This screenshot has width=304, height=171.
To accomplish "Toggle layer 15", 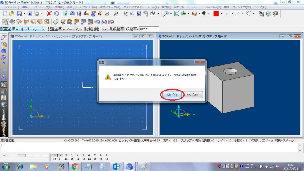I will coord(83,159).
